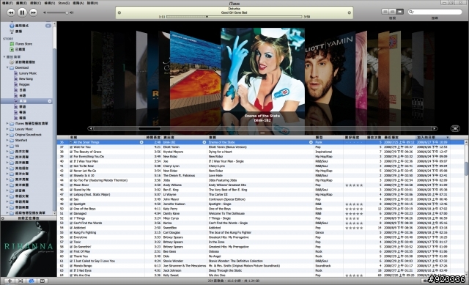Expand the iTunes smart playlist folder
Screen dimensions: 469x285
pos(7,124)
